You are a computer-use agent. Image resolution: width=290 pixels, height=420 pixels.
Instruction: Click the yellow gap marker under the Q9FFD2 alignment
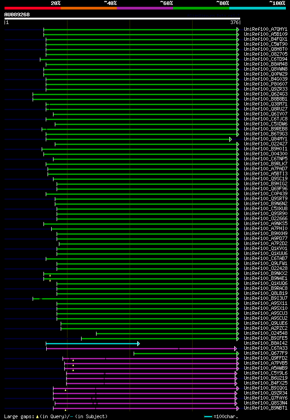73,360
